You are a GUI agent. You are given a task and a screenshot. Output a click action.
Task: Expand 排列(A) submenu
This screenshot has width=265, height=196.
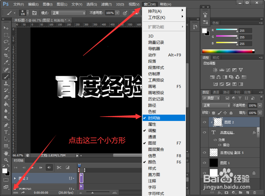164,11
